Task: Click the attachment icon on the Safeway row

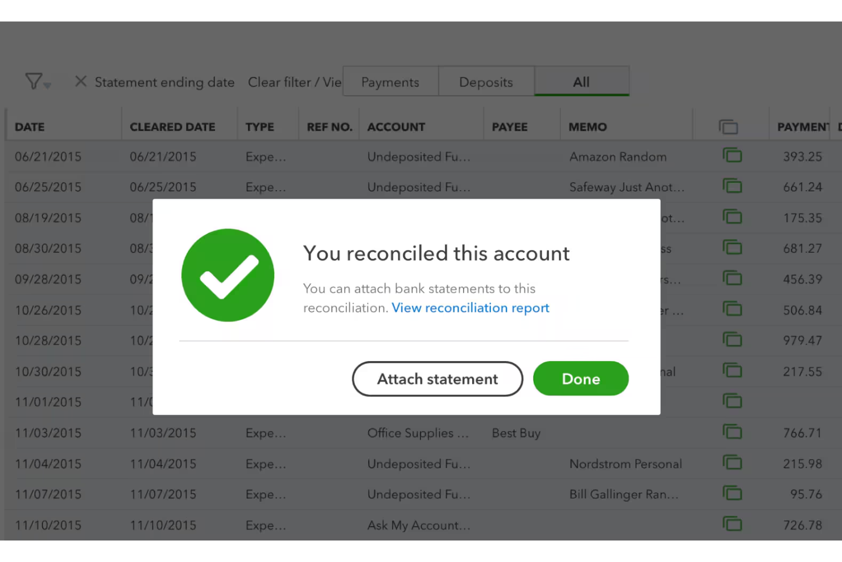Action: tap(733, 186)
